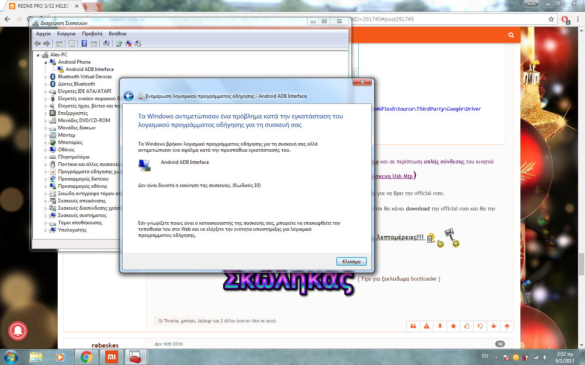585x365 pixels.
Task: Click Disable device toolbar icon with down arrow
Action: pos(138,43)
